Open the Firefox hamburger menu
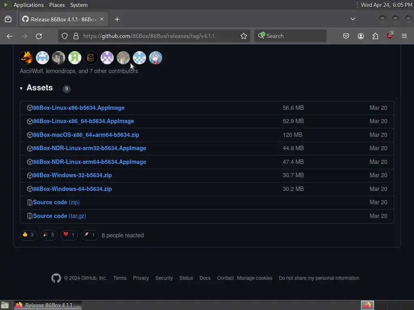 click(x=404, y=36)
